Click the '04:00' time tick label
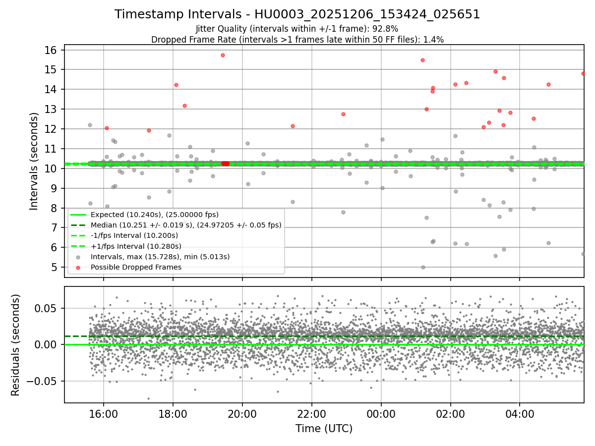Screen dimensions: 595x446 click(x=520, y=414)
